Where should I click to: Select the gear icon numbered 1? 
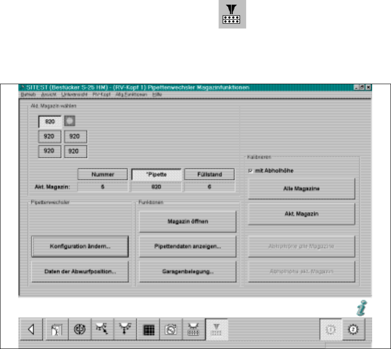point(331,330)
